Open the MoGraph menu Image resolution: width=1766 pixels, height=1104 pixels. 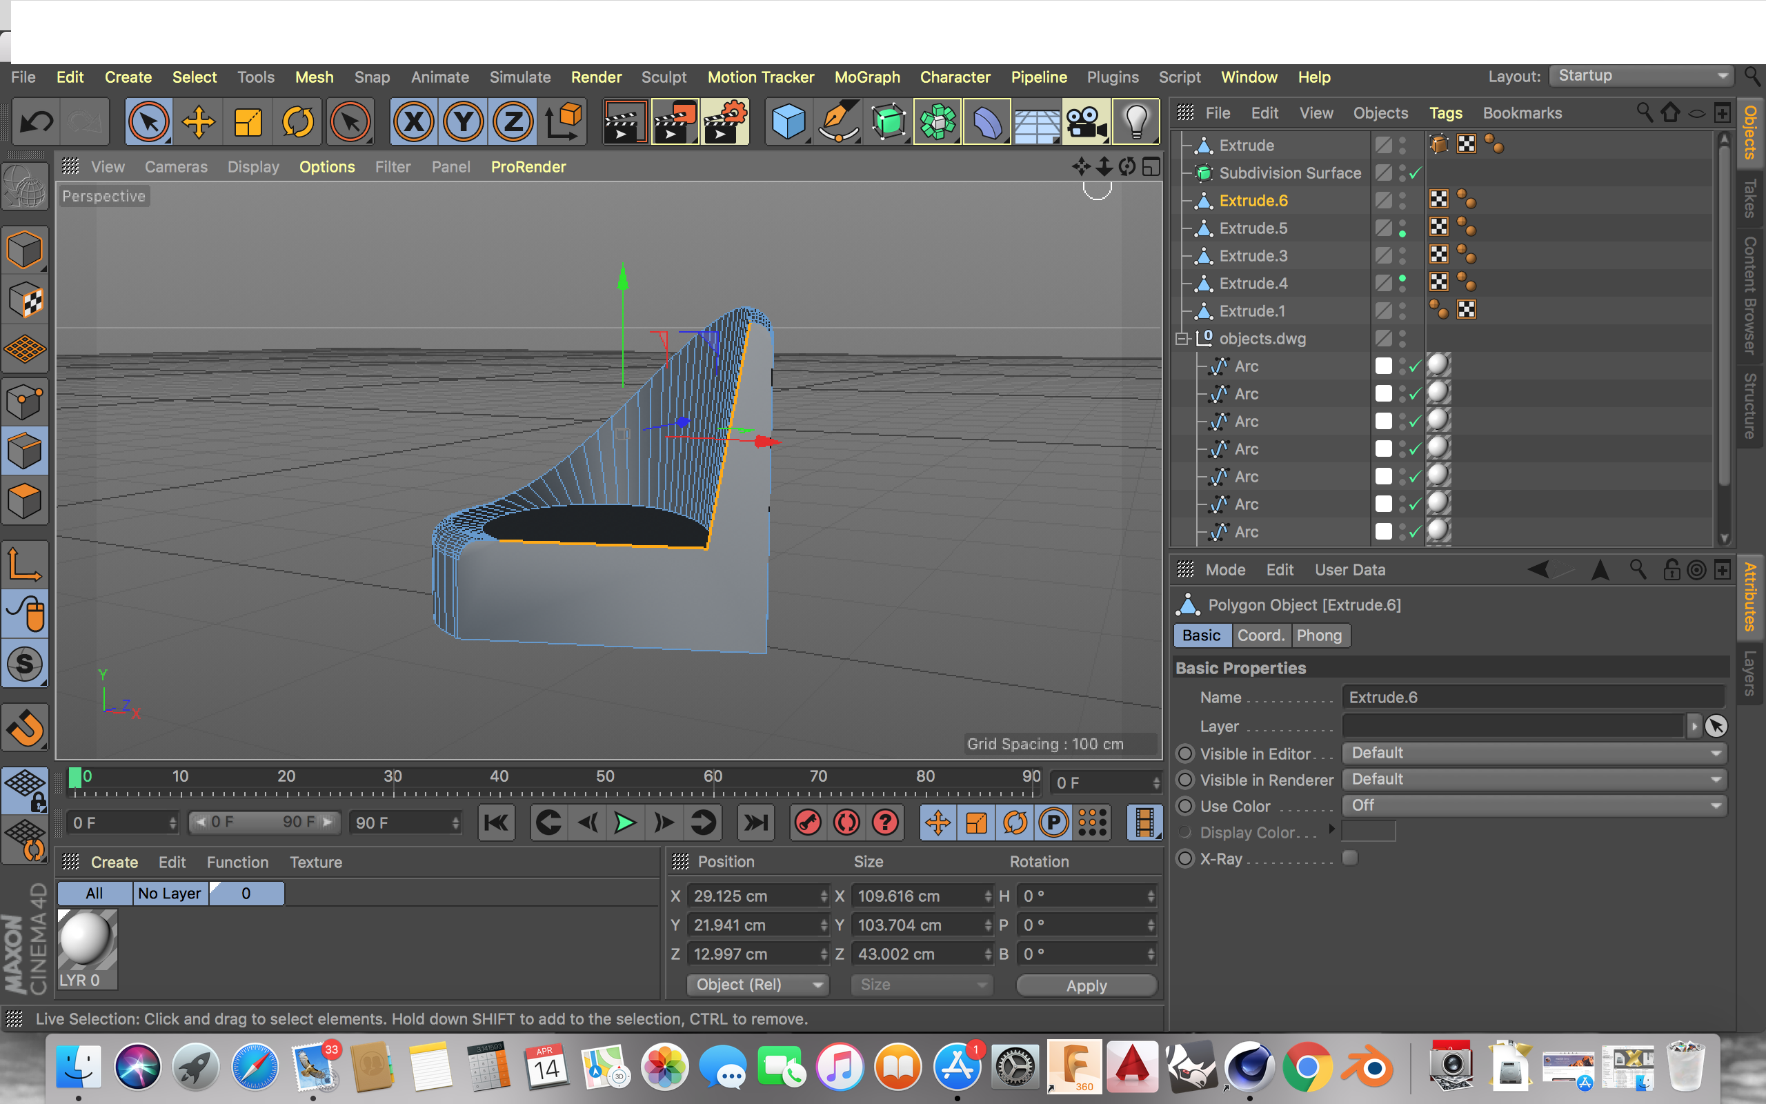[x=867, y=77]
